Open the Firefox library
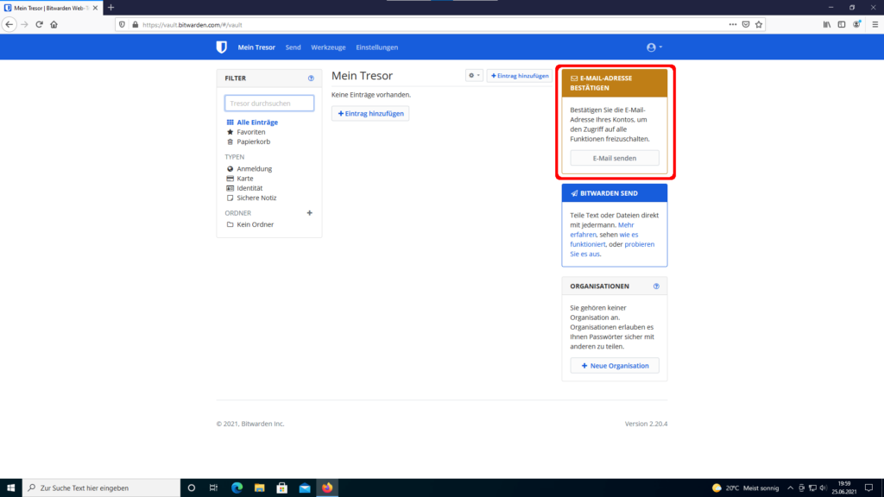The height and width of the screenshot is (497, 884). pyautogui.click(x=826, y=25)
